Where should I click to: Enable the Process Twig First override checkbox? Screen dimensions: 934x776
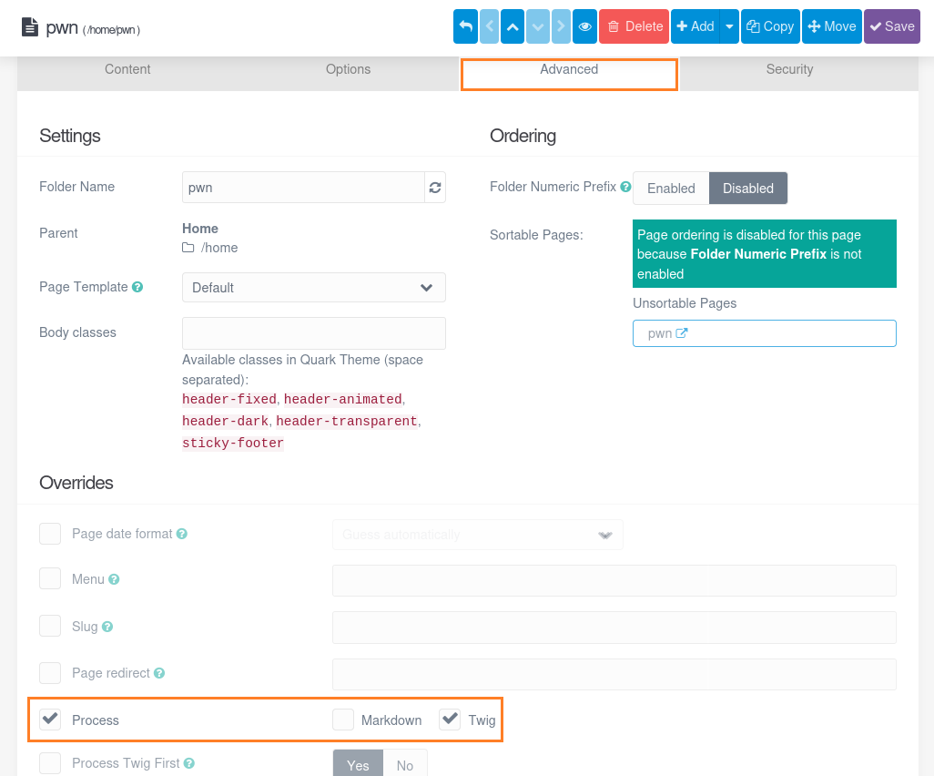[50, 763]
